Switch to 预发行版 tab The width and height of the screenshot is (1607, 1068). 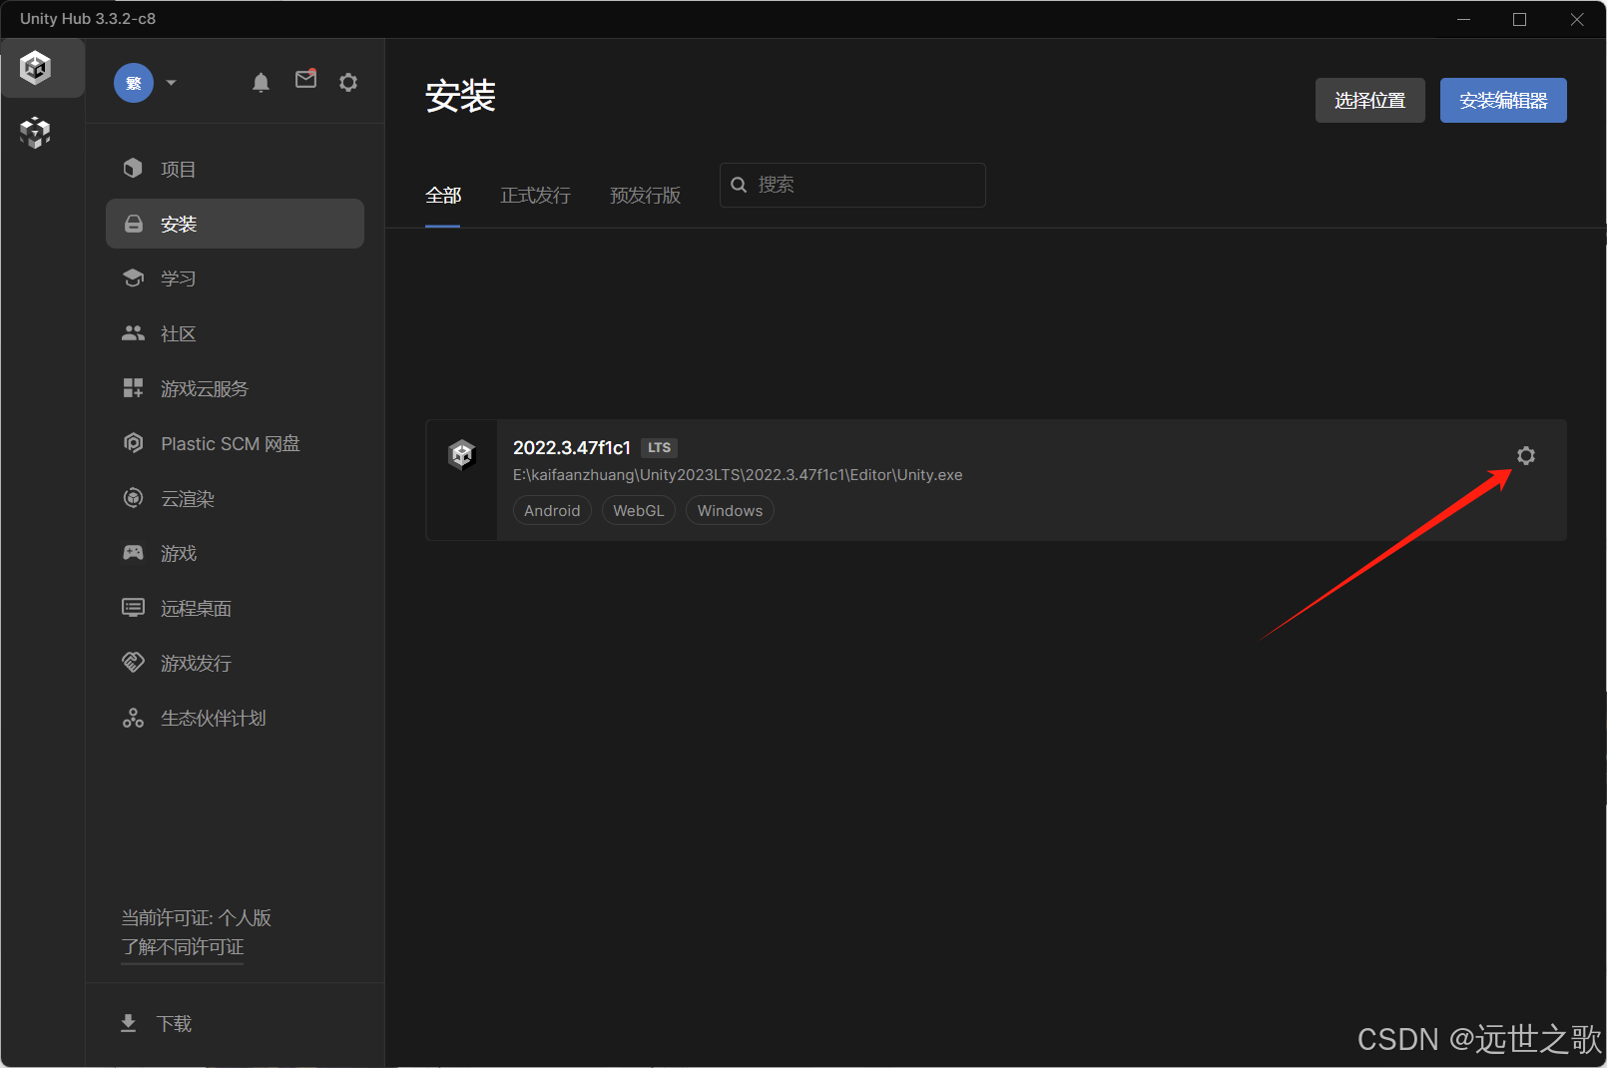click(645, 196)
